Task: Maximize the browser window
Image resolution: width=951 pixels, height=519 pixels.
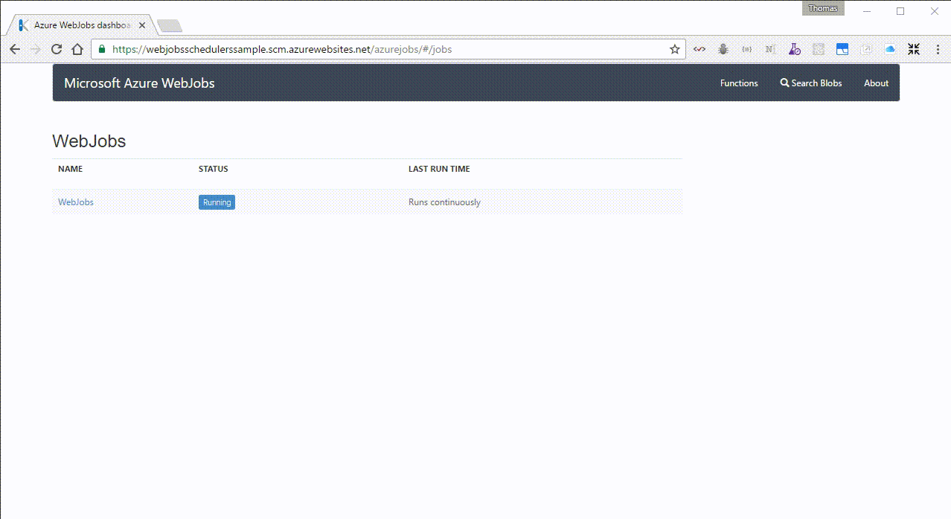Action: click(900, 11)
